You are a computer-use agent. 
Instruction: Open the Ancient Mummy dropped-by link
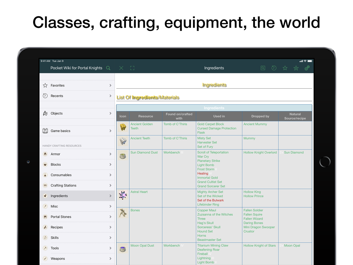(x=255, y=124)
